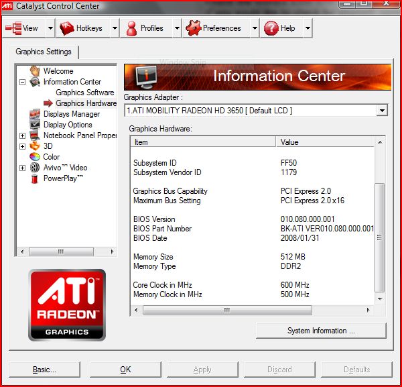Click hardware list scroll left arrow
Image resolution: width=402 pixels, height=387 pixels.
pos(136,310)
